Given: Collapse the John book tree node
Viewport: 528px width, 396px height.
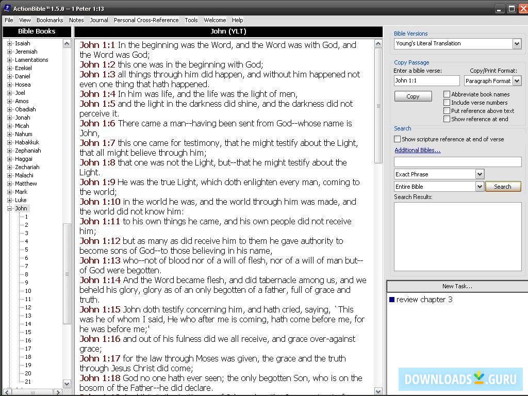Looking at the screenshot, I should coord(9,208).
